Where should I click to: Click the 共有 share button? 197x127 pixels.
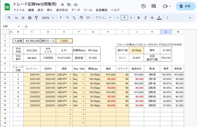[186, 6]
